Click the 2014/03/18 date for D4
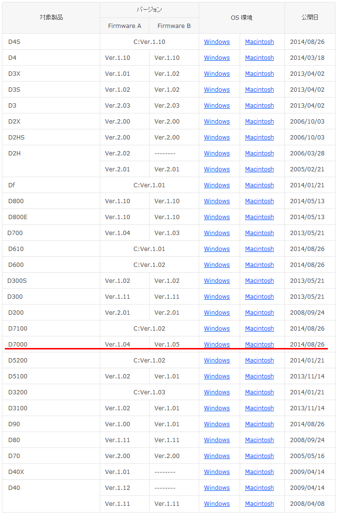 point(307,57)
